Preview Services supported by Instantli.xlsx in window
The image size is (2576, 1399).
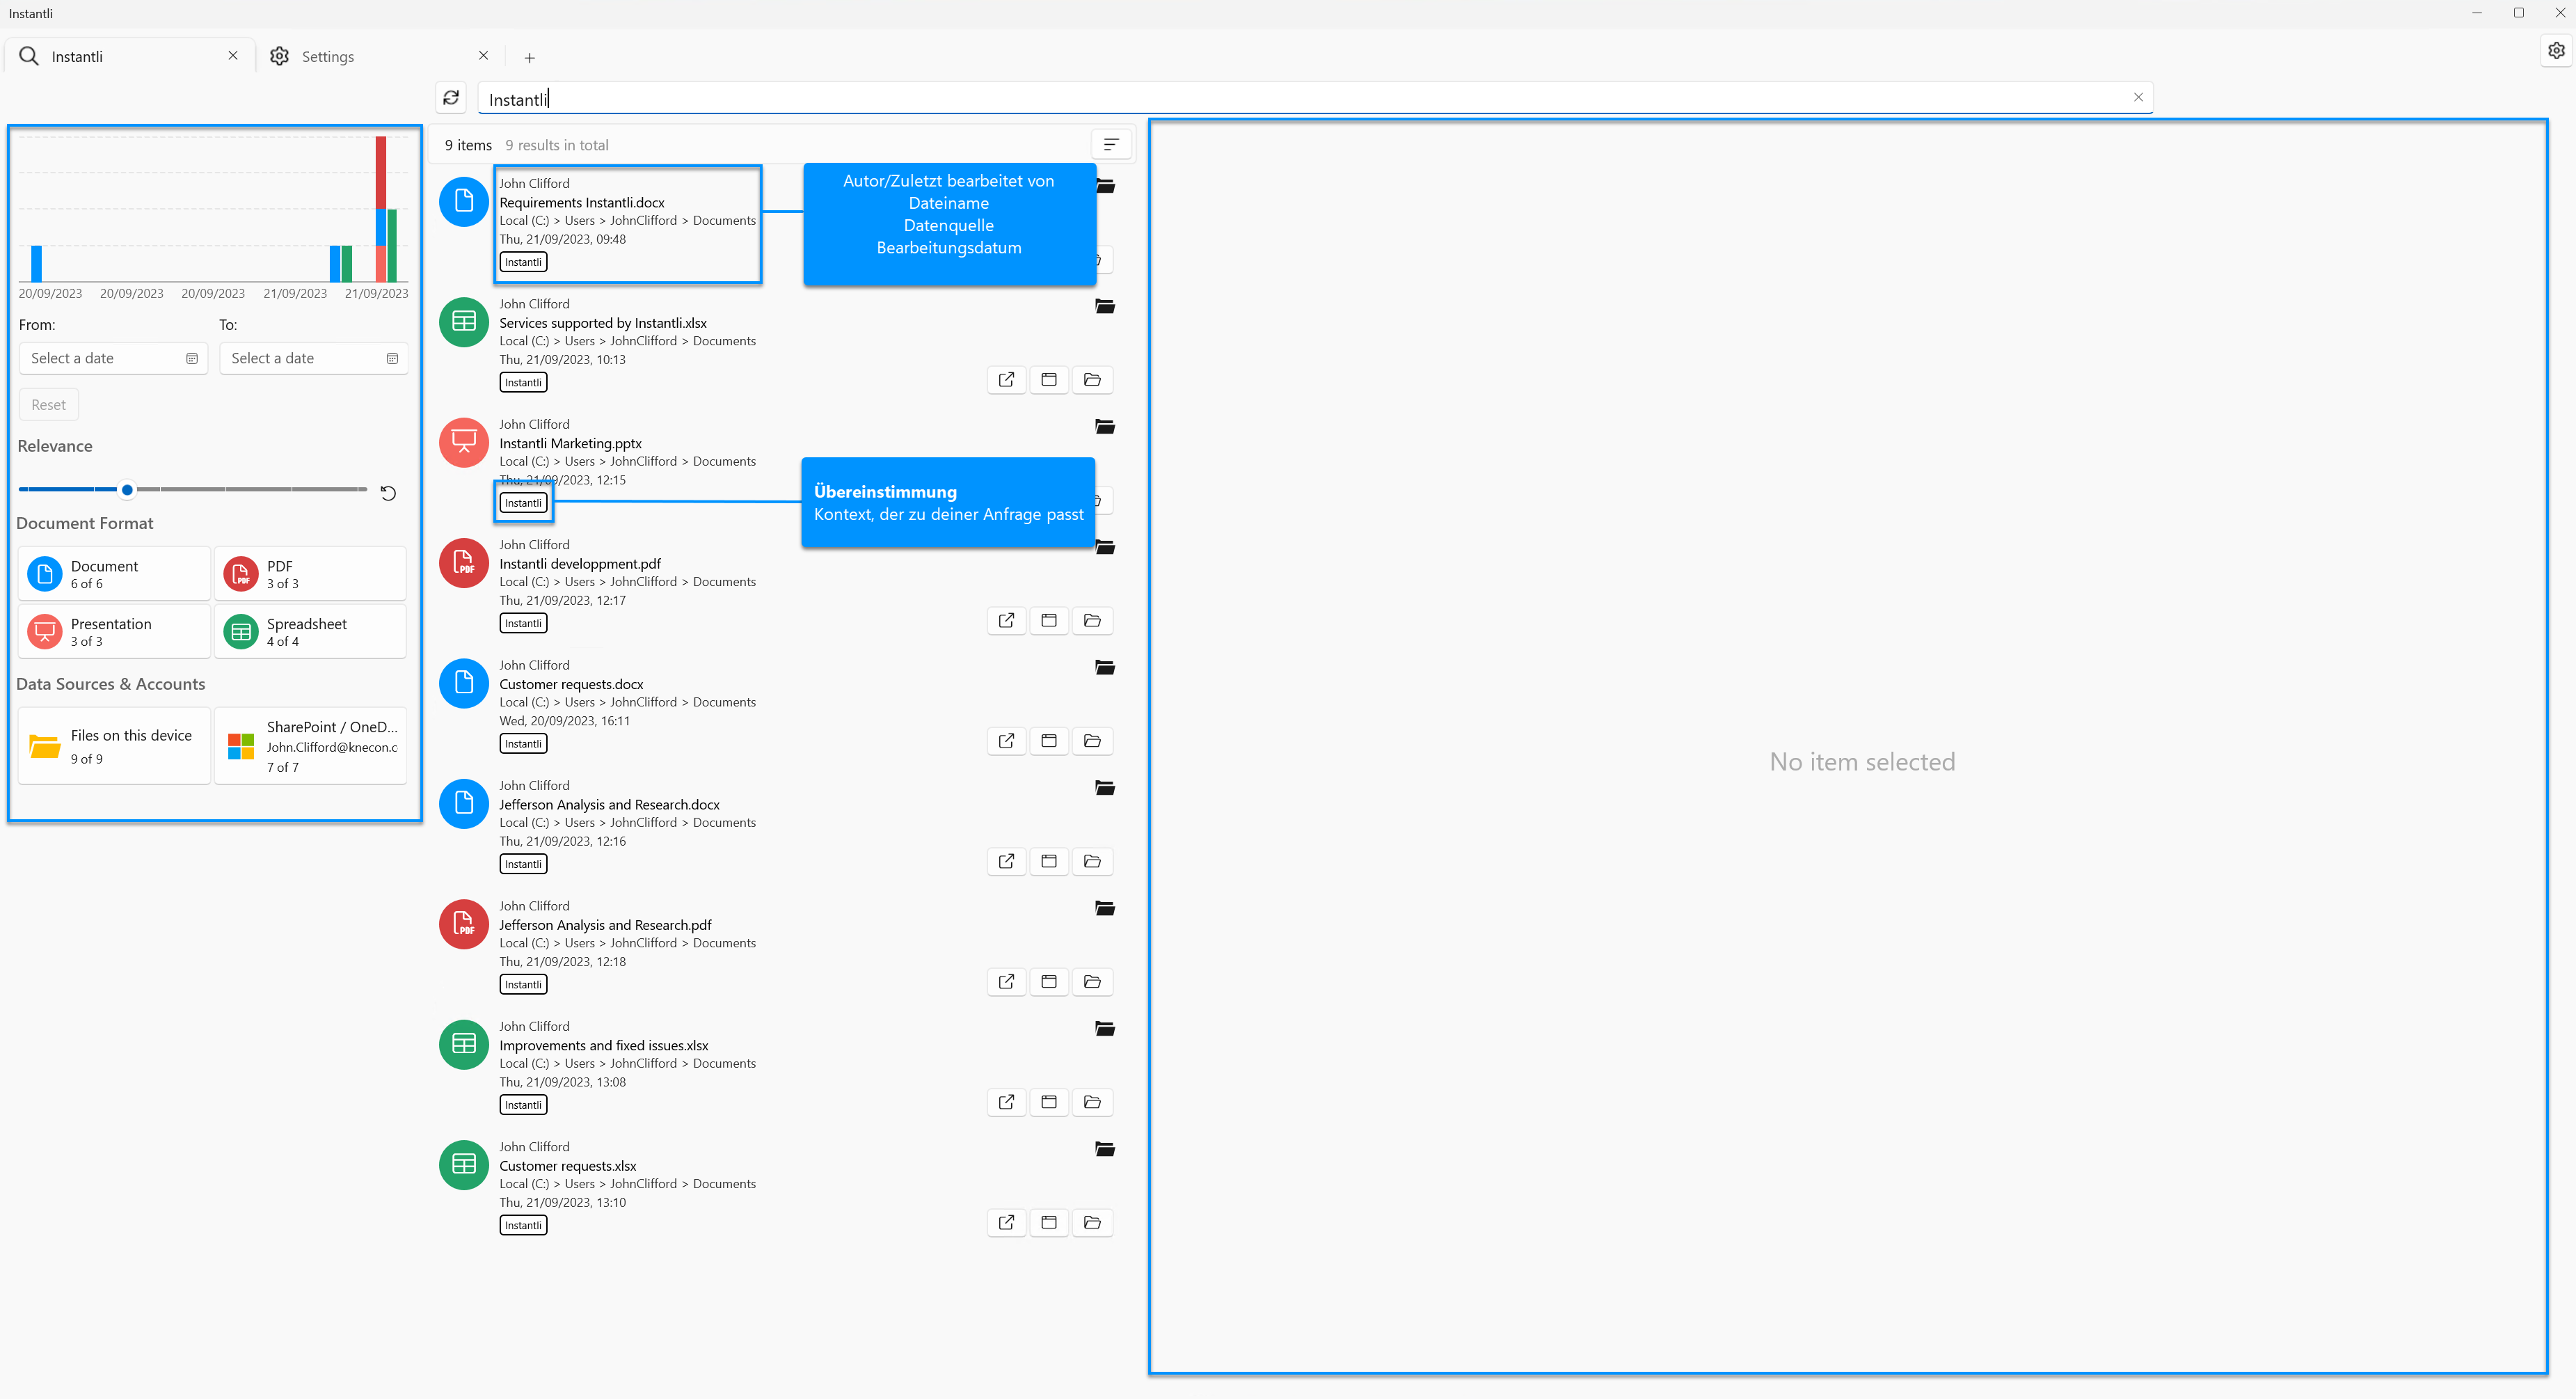(x=1049, y=380)
